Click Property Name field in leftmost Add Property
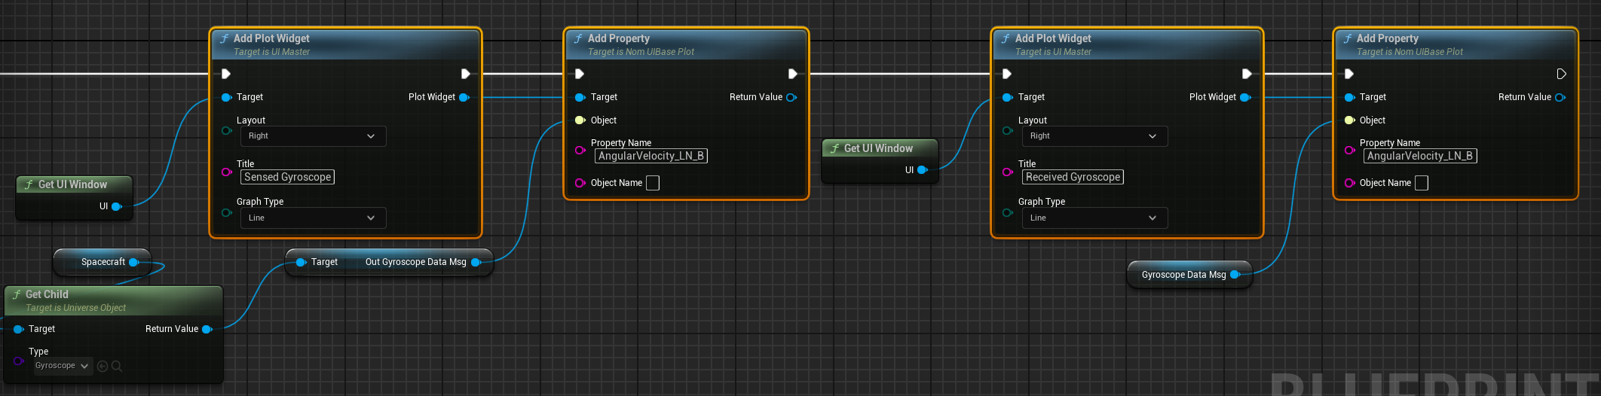Viewport: 1601px width, 396px height. pos(651,156)
